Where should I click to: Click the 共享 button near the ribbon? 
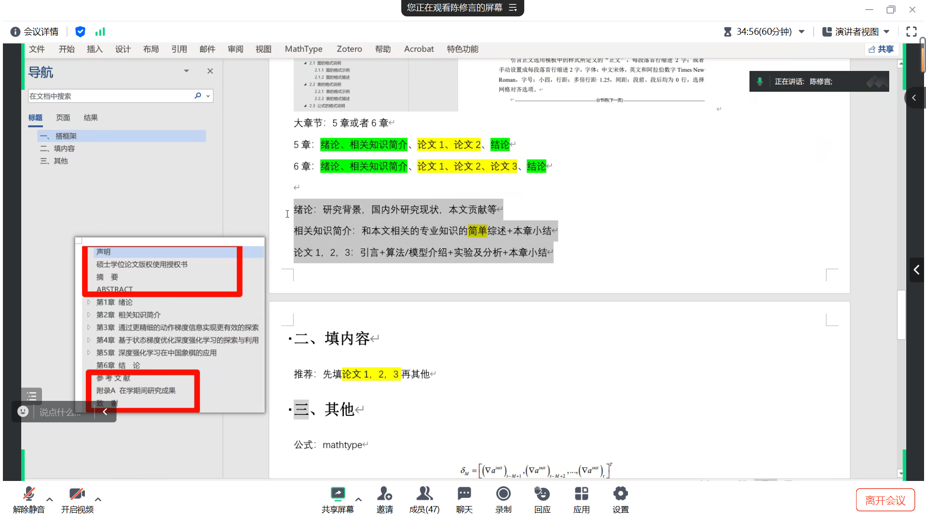coord(881,49)
